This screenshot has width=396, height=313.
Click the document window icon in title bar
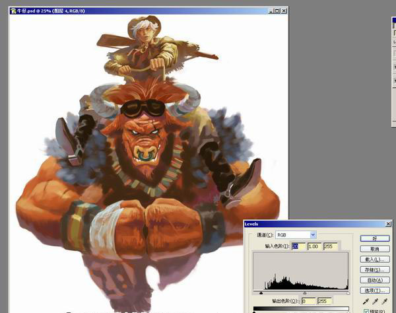click(x=13, y=11)
